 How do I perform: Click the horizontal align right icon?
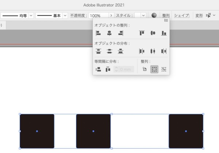(x=120, y=33)
